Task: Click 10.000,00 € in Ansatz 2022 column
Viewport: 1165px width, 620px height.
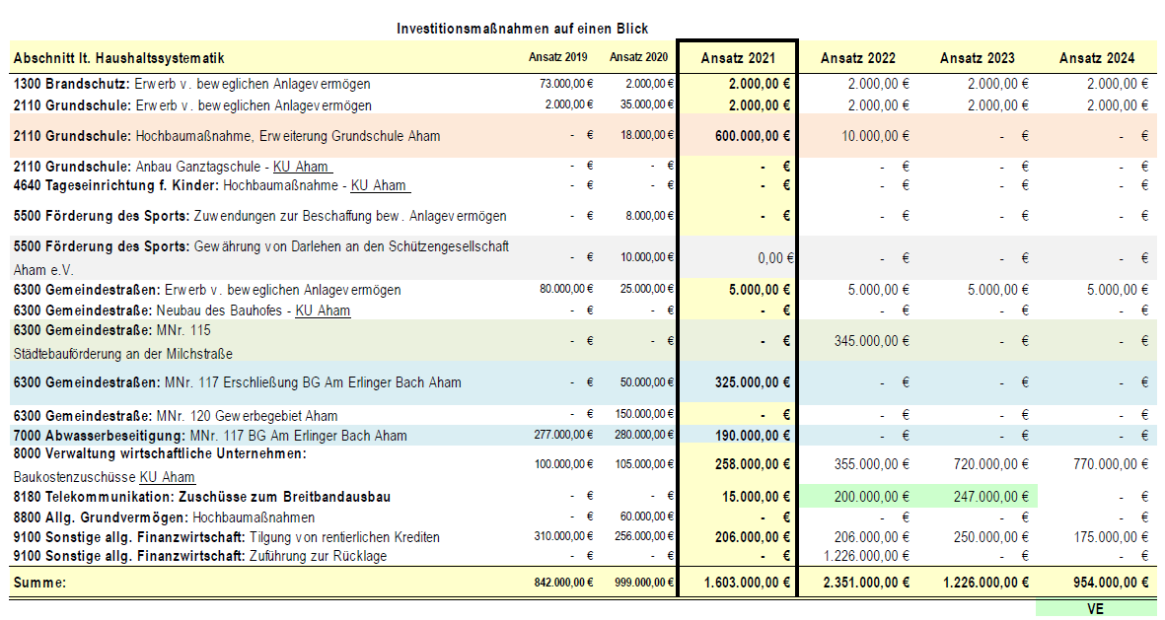Action: click(875, 136)
